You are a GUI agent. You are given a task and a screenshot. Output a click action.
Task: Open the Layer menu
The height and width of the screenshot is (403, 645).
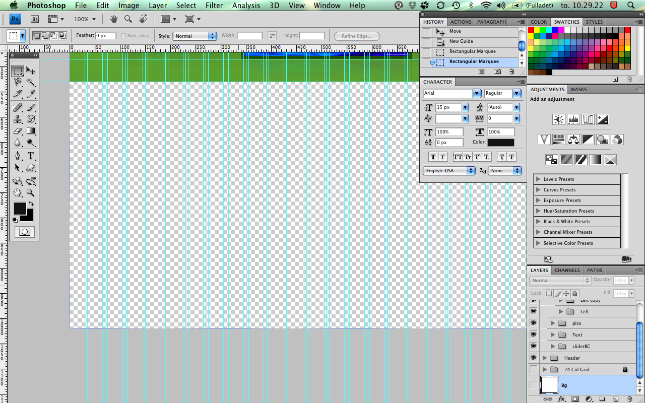click(158, 6)
